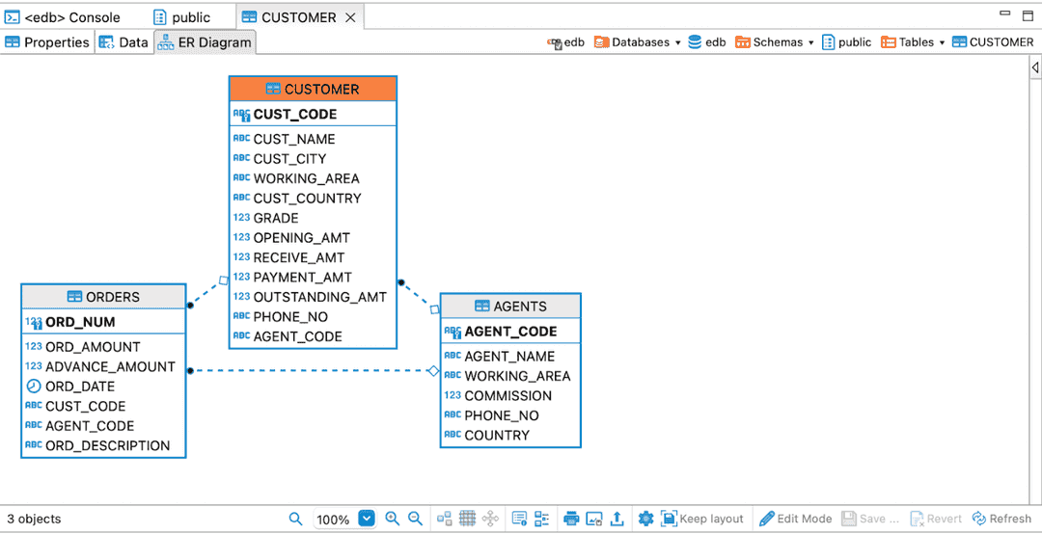The image size is (1042, 534).
Task: Toggle Edit Mode for the diagram
Action: pos(795,519)
